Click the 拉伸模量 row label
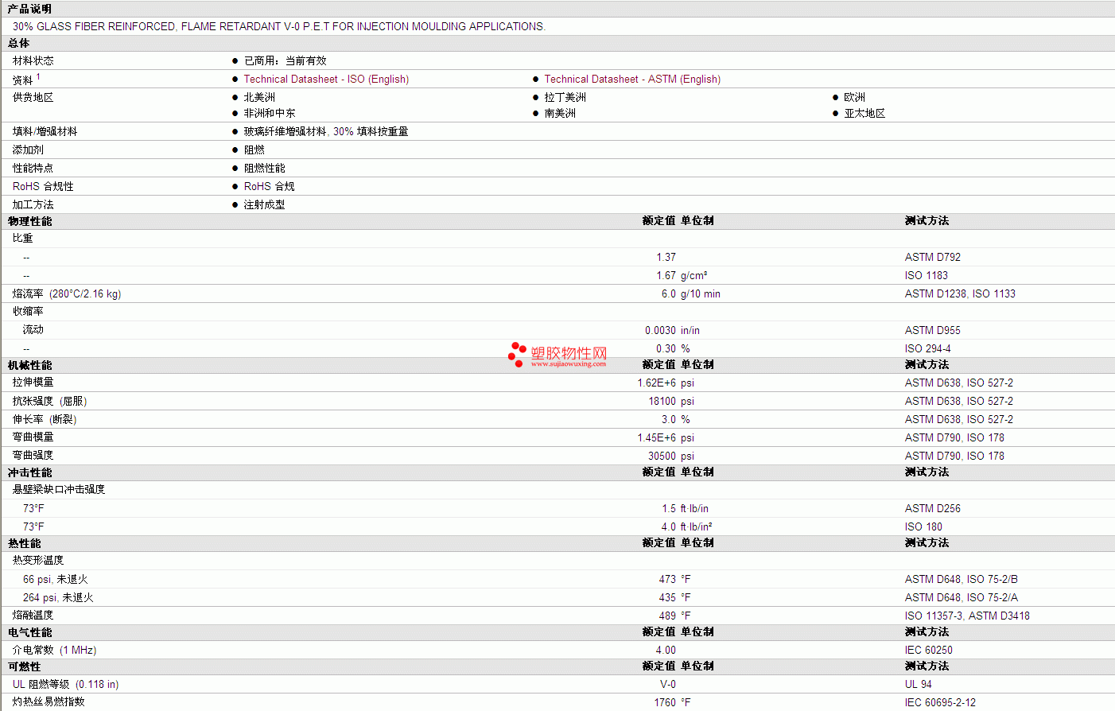 click(33, 383)
